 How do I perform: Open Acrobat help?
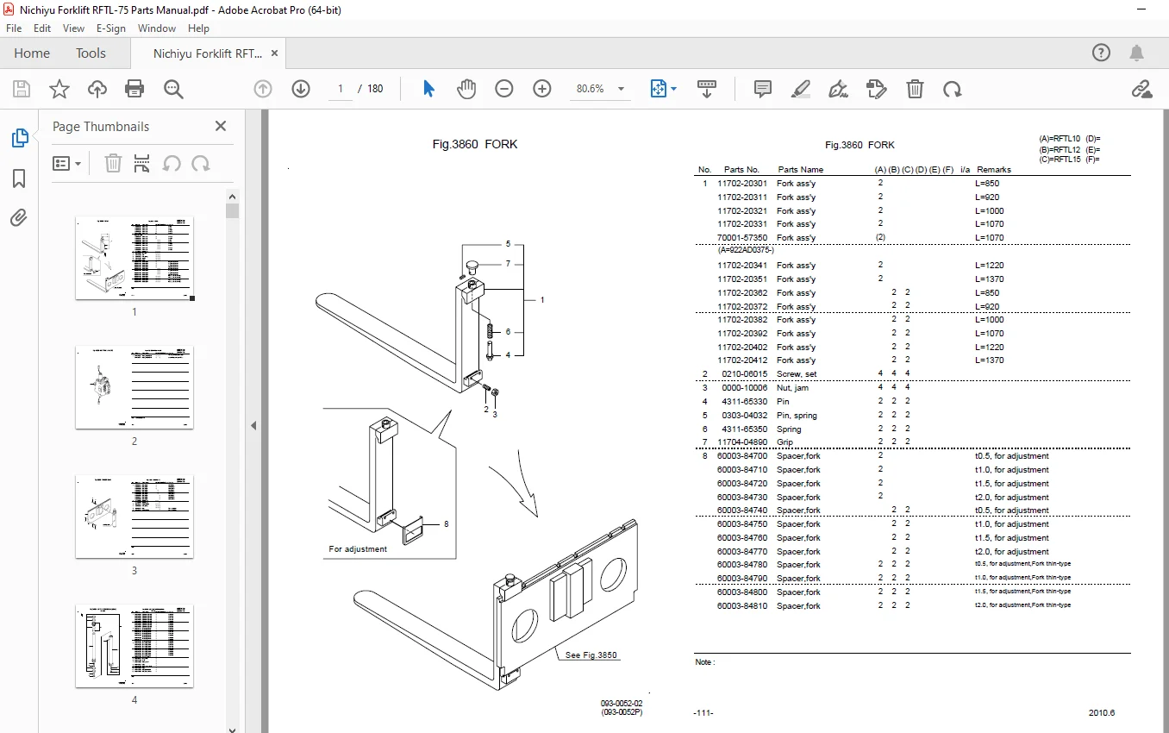pos(1102,53)
